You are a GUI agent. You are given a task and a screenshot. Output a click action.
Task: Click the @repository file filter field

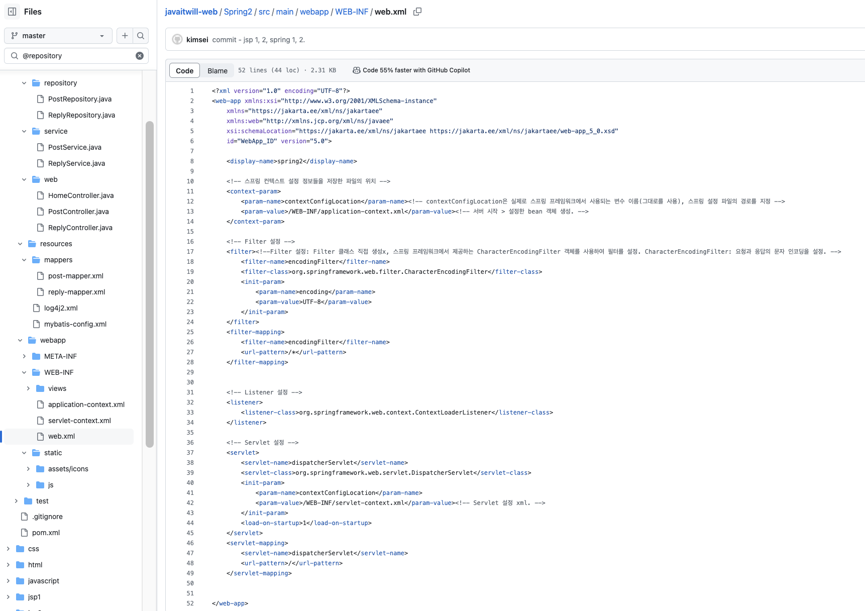pyautogui.click(x=75, y=56)
